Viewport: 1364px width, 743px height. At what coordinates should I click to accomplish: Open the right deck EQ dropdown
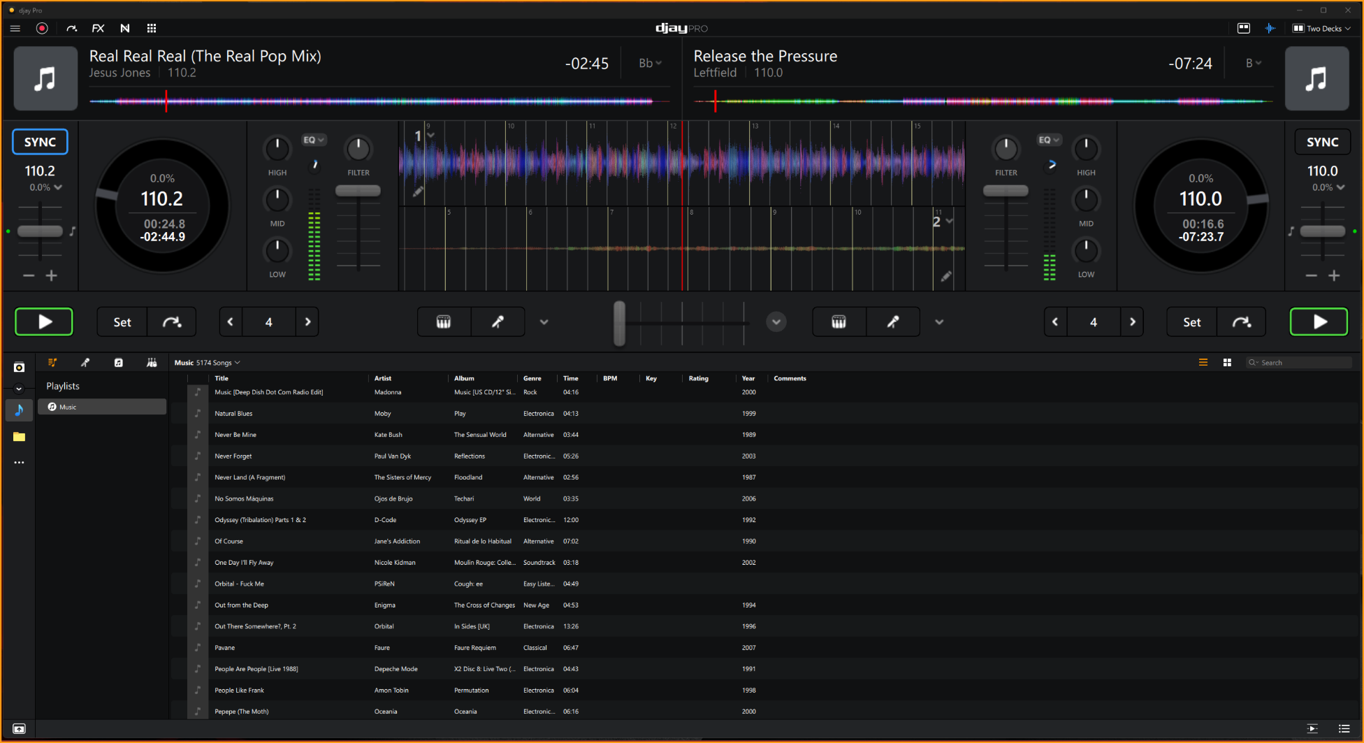click(x=1049, y=140)
